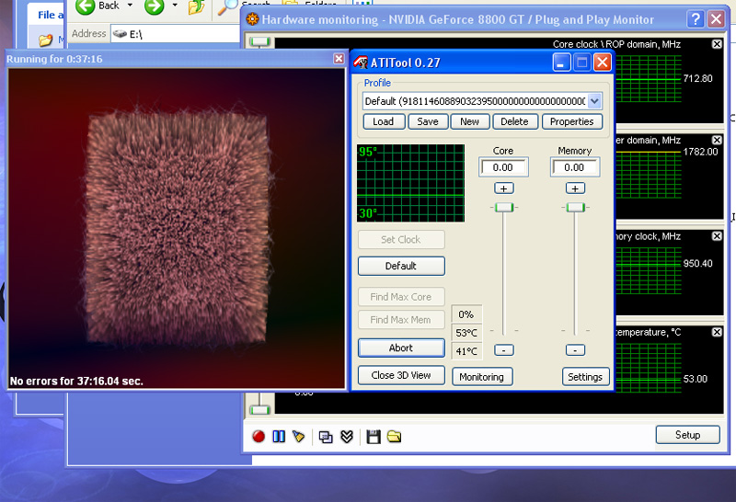Open log file with yellow folder icon
This screenshot has height=502, width=736.
coord(395,437)
